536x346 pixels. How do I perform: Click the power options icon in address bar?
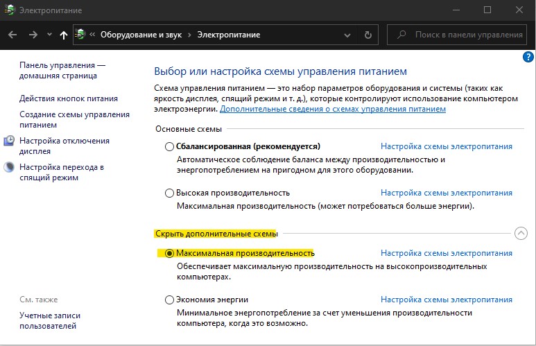pyautogui.click(x=80, y=35)
